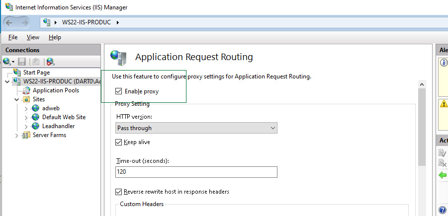
Task: Select WS22-IIS-PRODUC server in the tree
Action: coord(62,81)
